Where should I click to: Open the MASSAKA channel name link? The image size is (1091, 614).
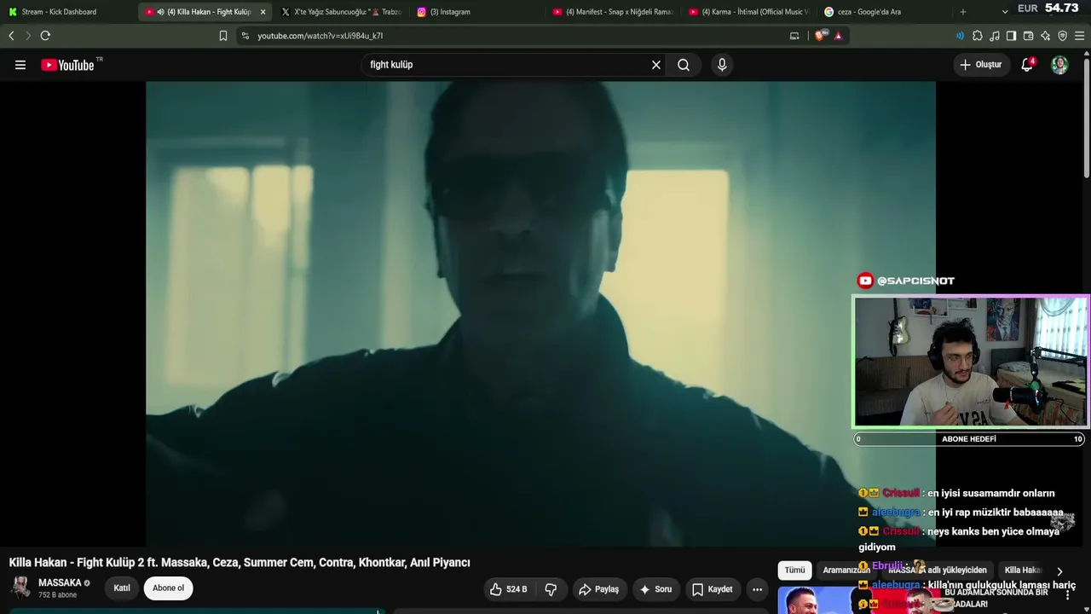coord(60,583)
